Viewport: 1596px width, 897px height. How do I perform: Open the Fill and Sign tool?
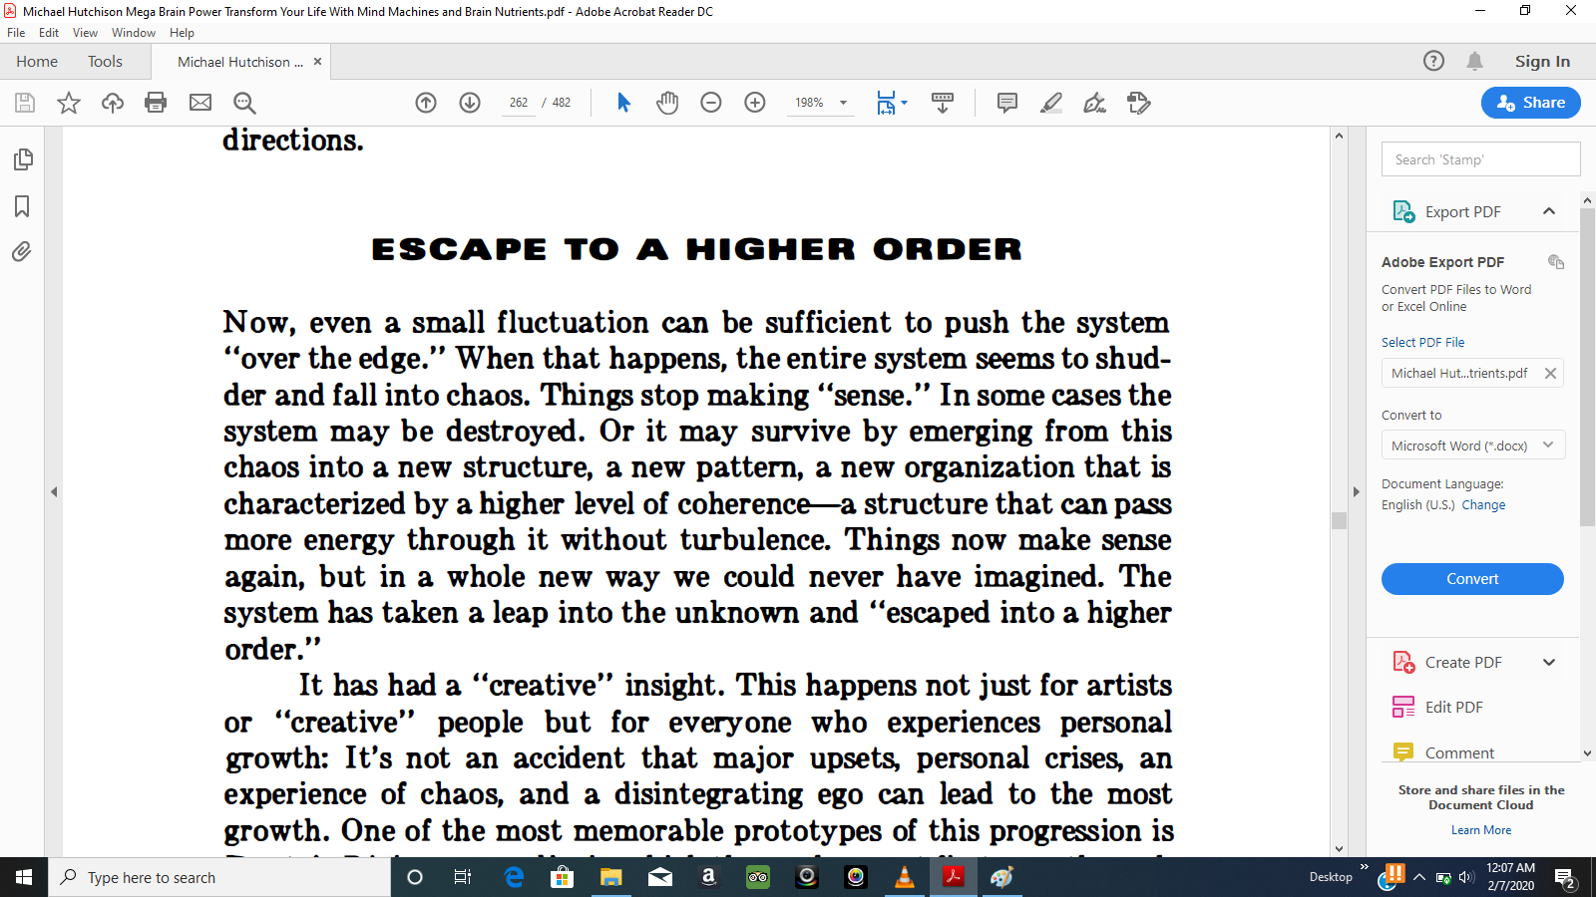pyautogui.click(x=1095, y=103)
